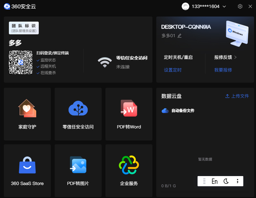
Task: Click the 定时关机/重启 heading
Action: coord(178,57)
